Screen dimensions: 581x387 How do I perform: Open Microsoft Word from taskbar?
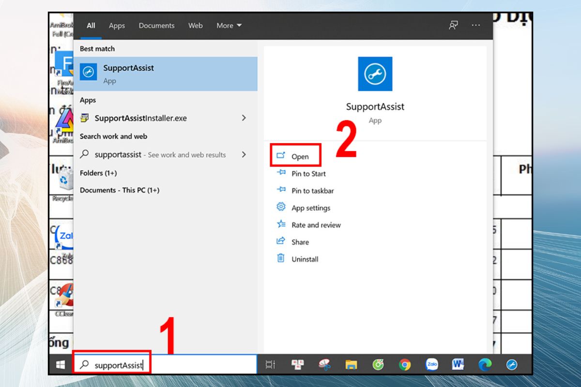tap(458, 365)
